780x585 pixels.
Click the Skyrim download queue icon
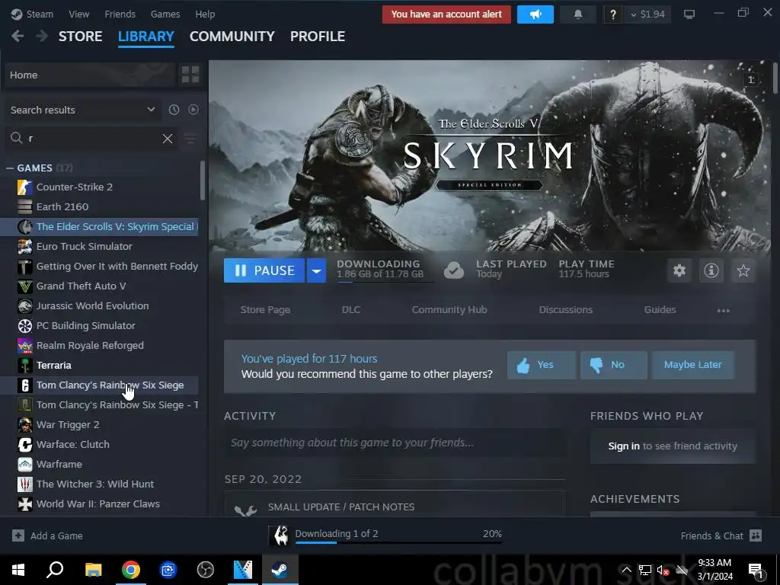280,535
